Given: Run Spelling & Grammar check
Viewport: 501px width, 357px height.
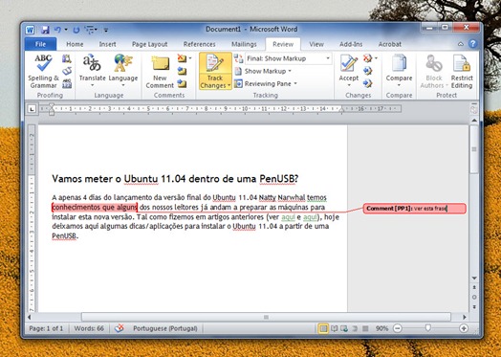Looking at the screenshot, I should pyautogui.click(x=43, y=71).
